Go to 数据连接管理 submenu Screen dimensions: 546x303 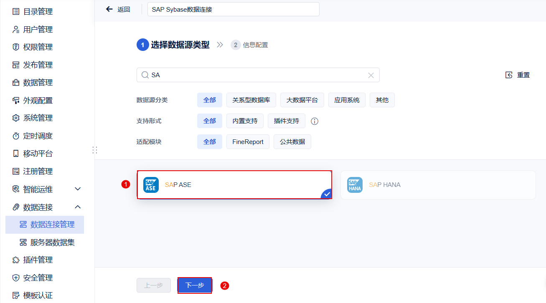[x=45, y=225]
